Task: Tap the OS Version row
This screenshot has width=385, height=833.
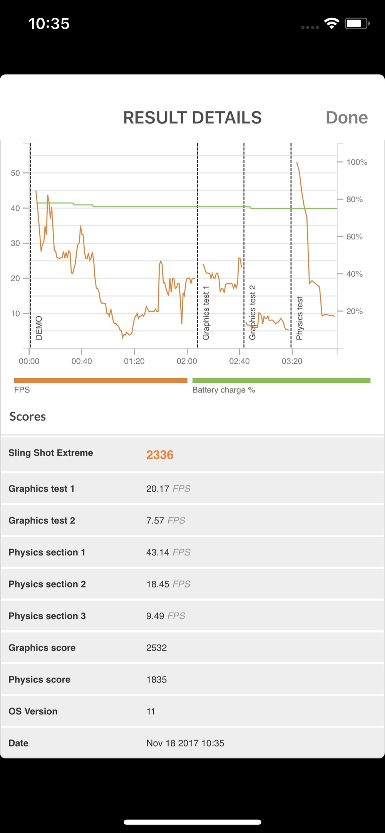Action: (192, 711)
